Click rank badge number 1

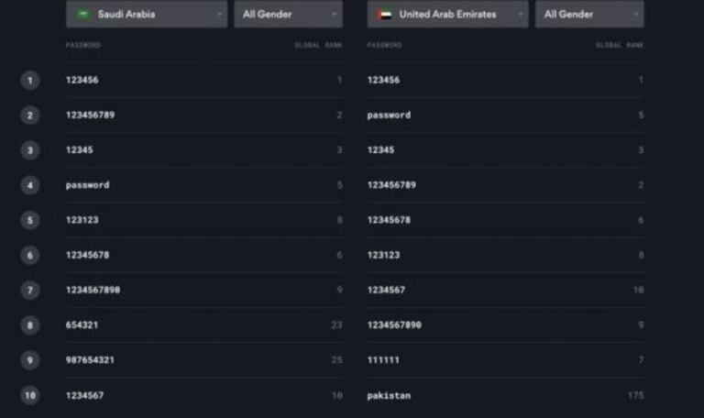30,81
